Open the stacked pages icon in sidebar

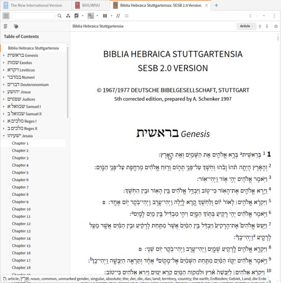[16, 26]
